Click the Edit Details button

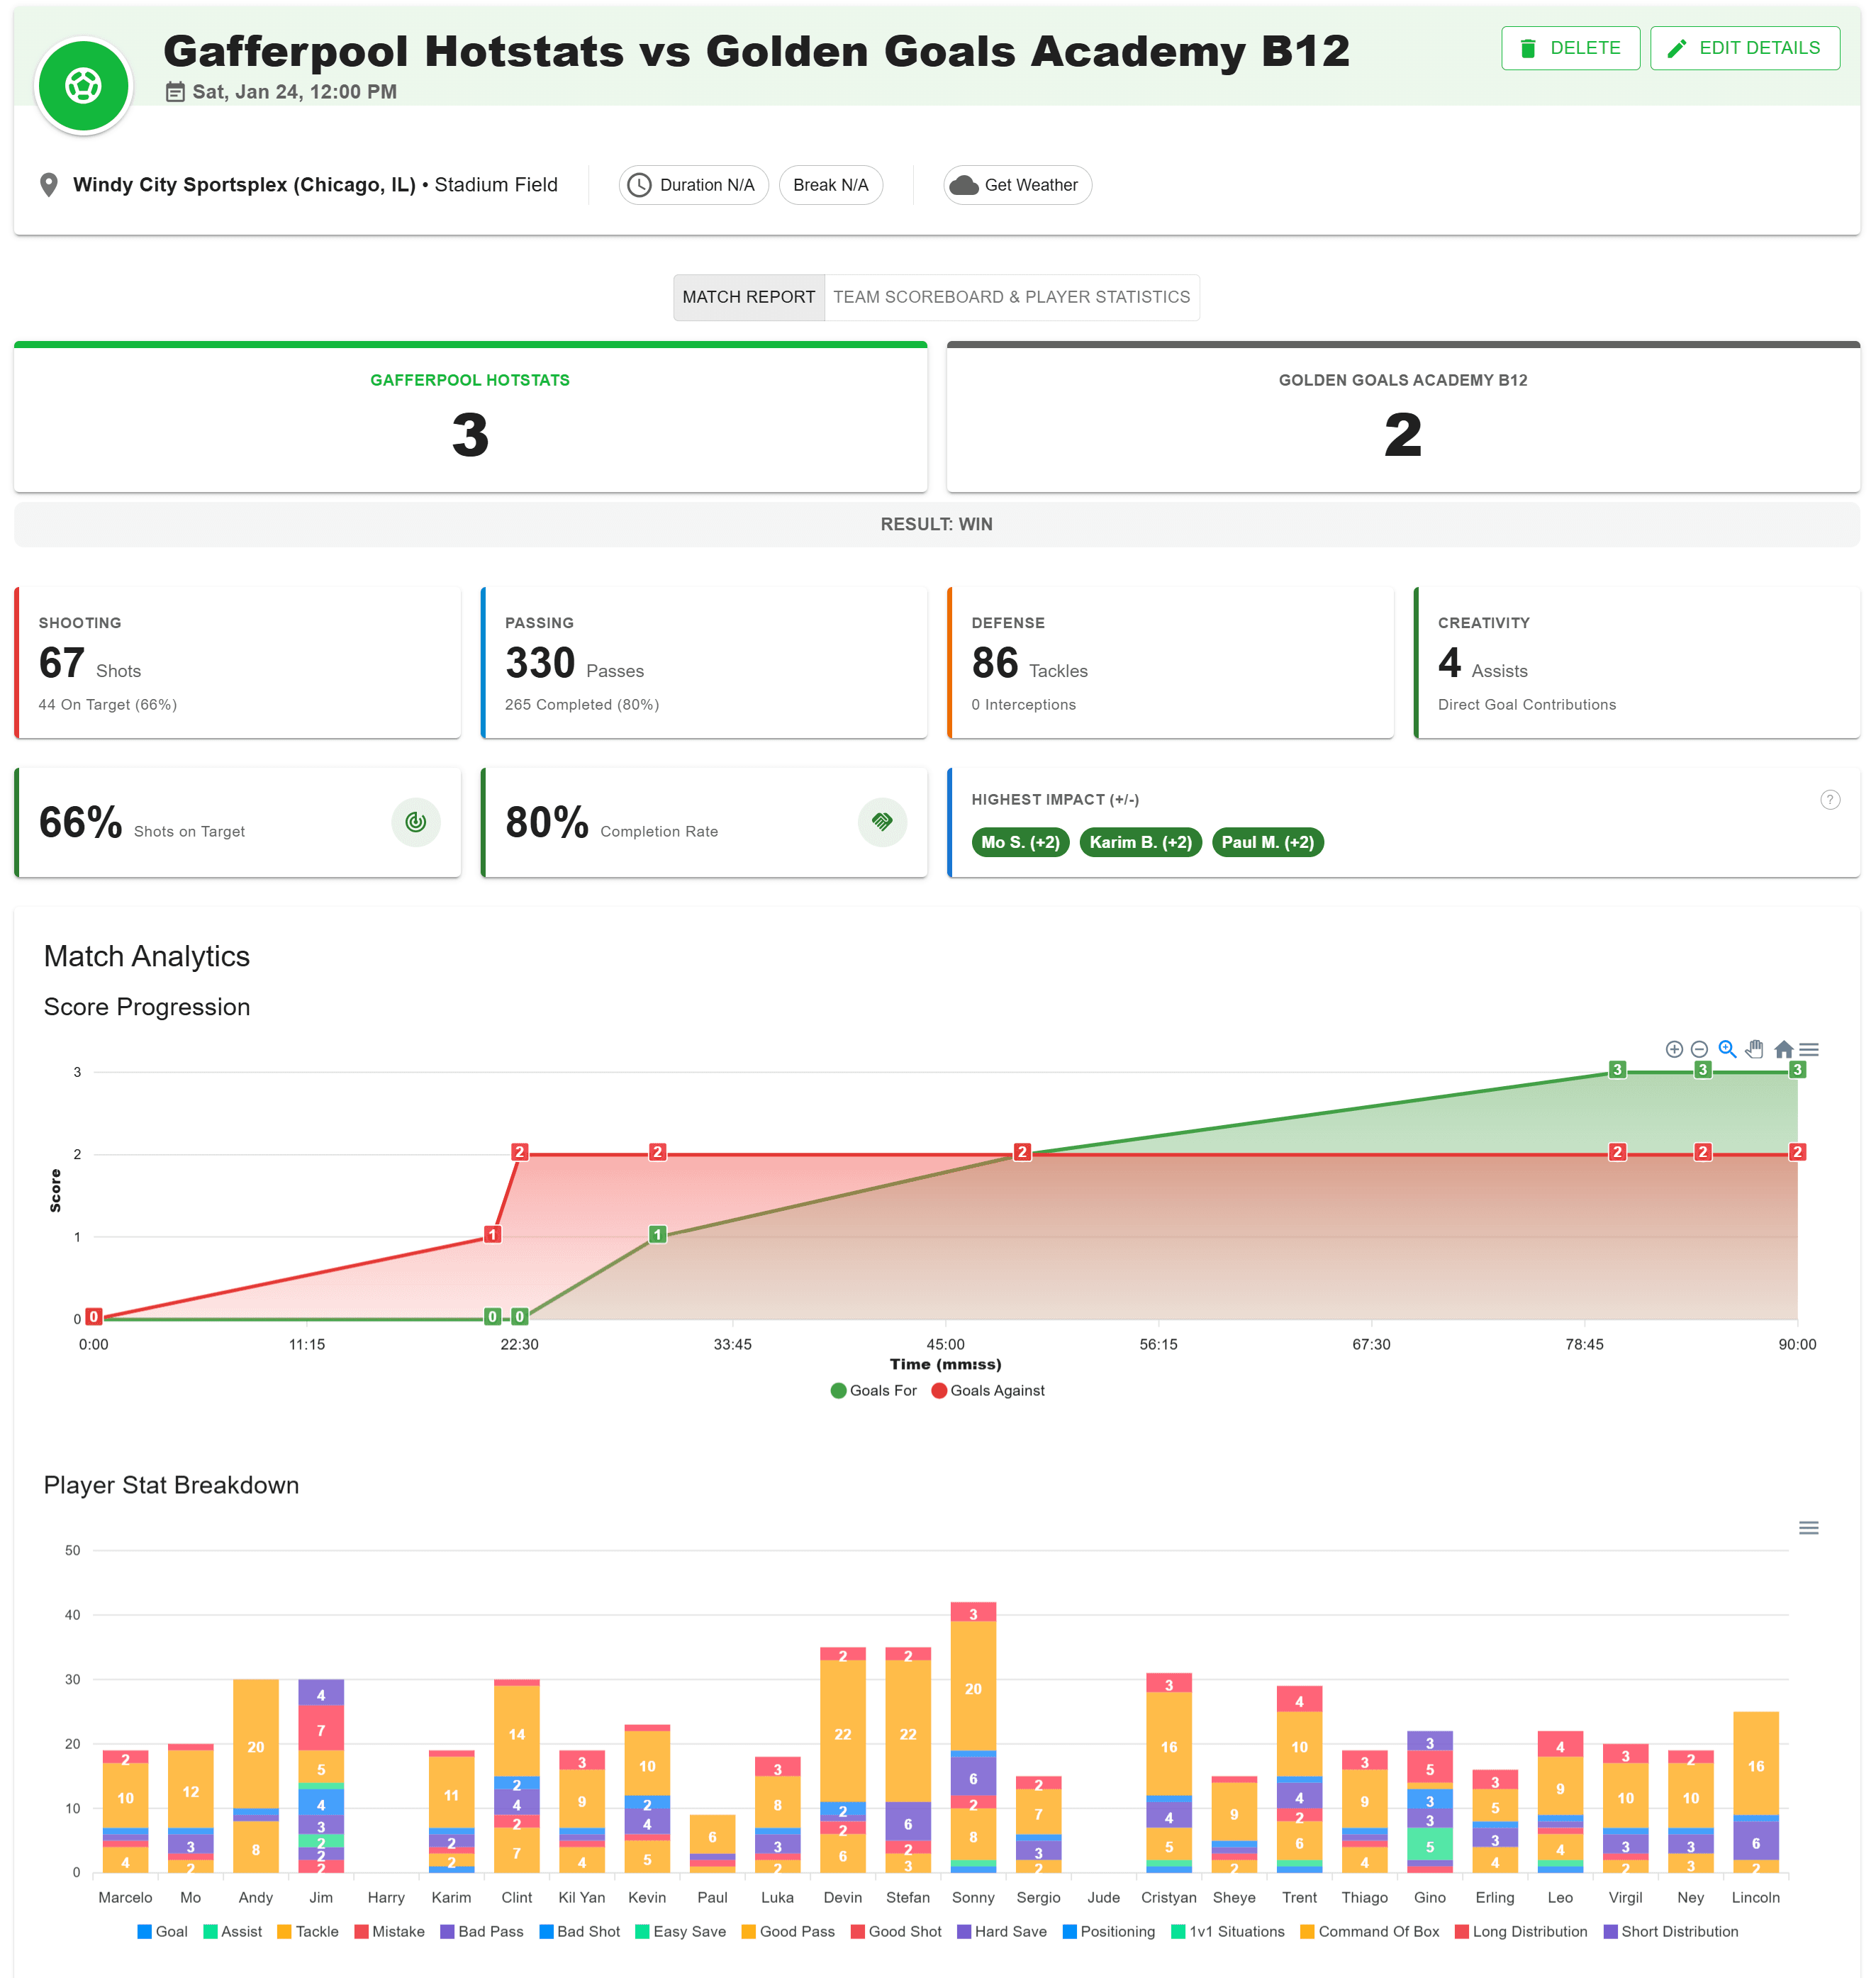pyautogui.click(x=1744, y=47)
